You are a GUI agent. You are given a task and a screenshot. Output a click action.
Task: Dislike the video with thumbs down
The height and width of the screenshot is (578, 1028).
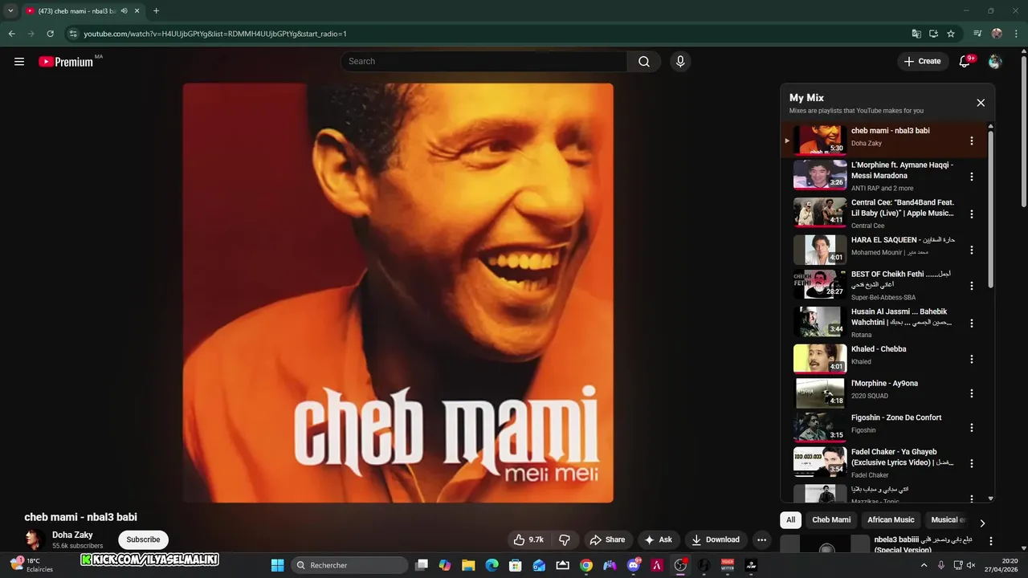(x=565, y=539)
